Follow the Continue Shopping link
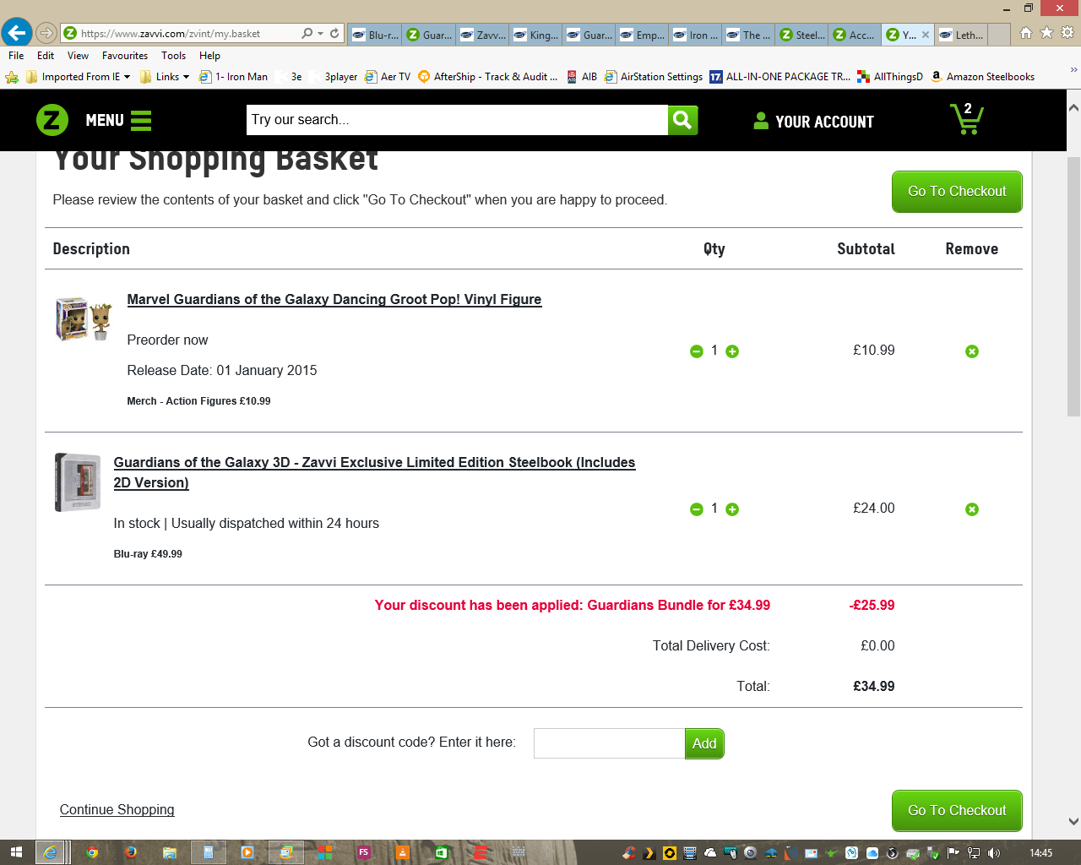This screenshot has width=1081, height=865. click(x=117, y=809)
